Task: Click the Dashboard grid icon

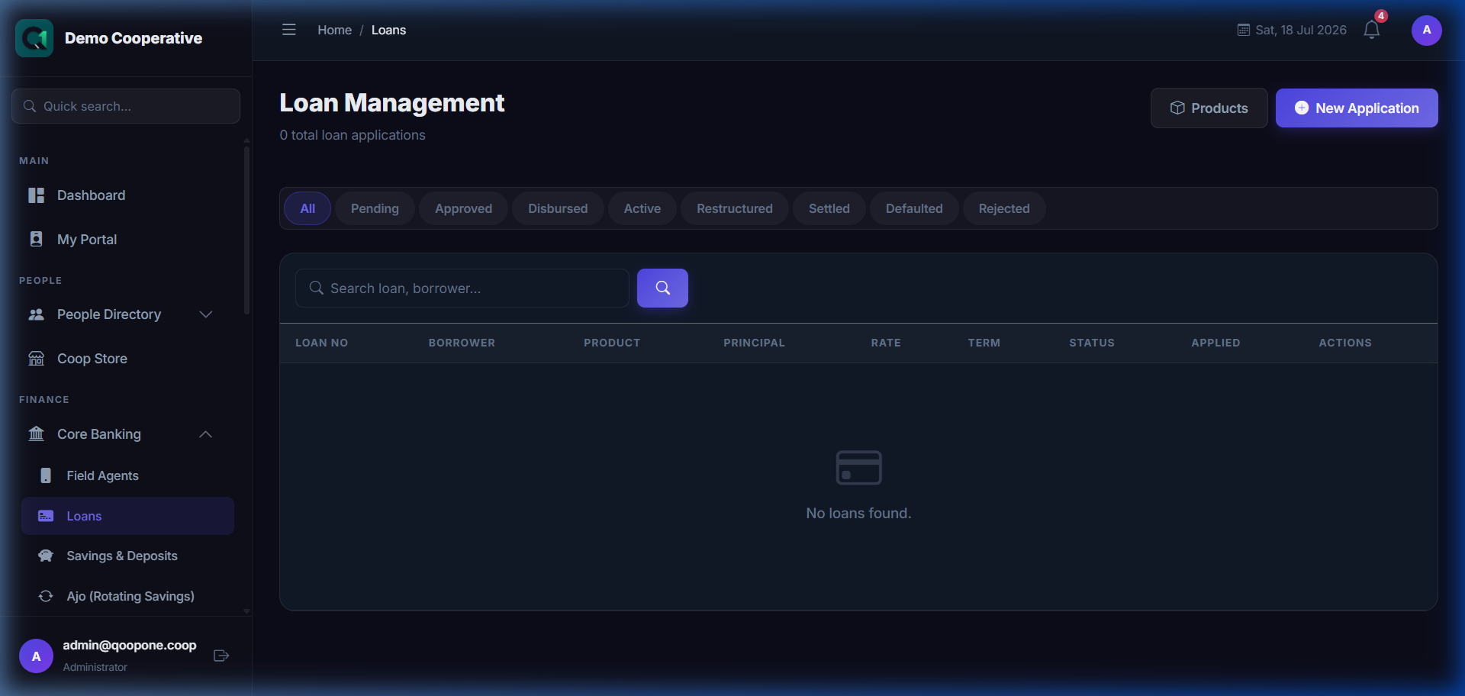Action: pyautogui.click(x=36, y=195)
